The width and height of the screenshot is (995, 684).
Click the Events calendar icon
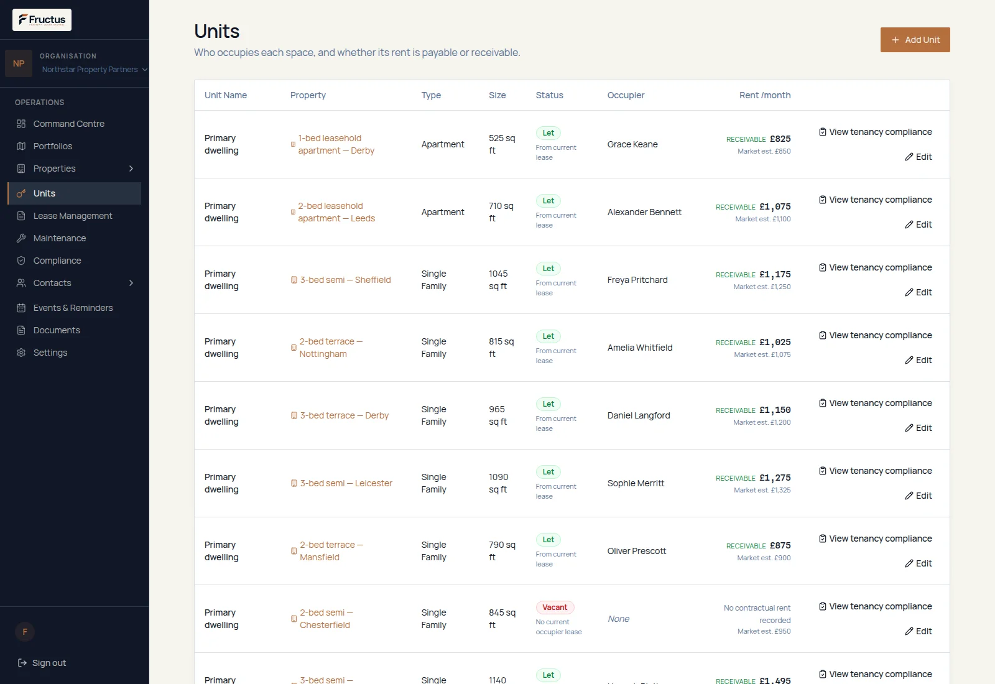point(21,308)
